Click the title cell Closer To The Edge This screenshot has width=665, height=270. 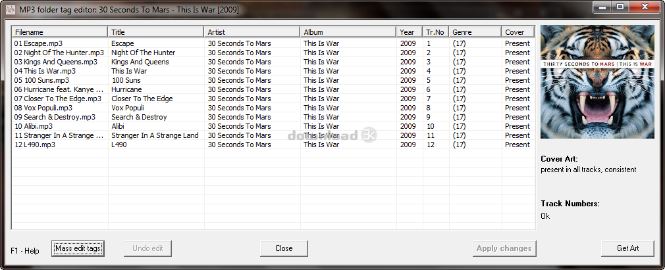click(x=142, y=99)
